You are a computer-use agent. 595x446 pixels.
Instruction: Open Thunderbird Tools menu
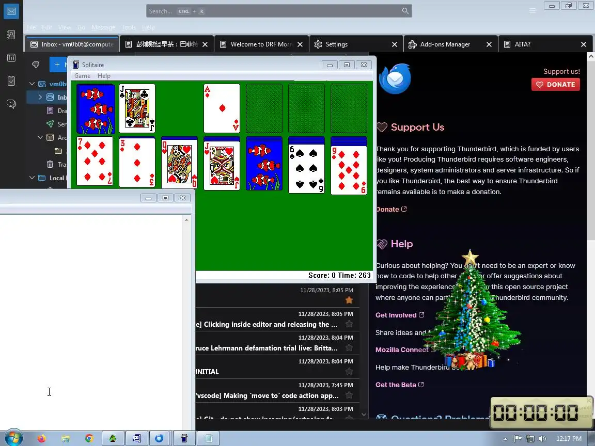click(129, 27)
